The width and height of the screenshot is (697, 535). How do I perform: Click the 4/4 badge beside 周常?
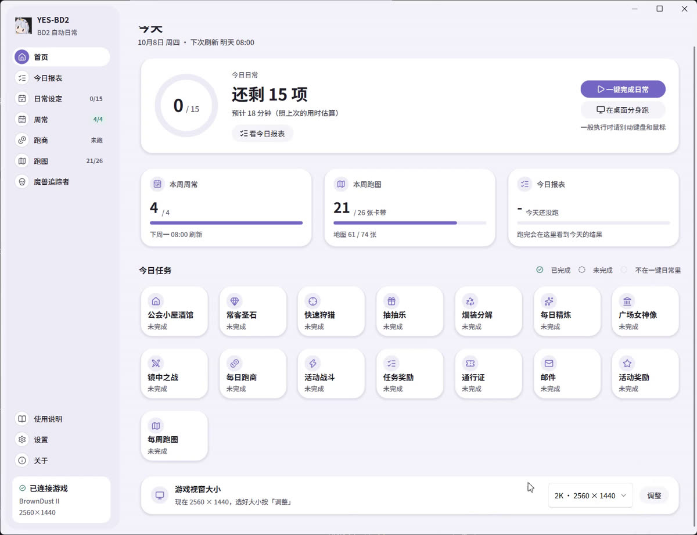pos(98,120)
